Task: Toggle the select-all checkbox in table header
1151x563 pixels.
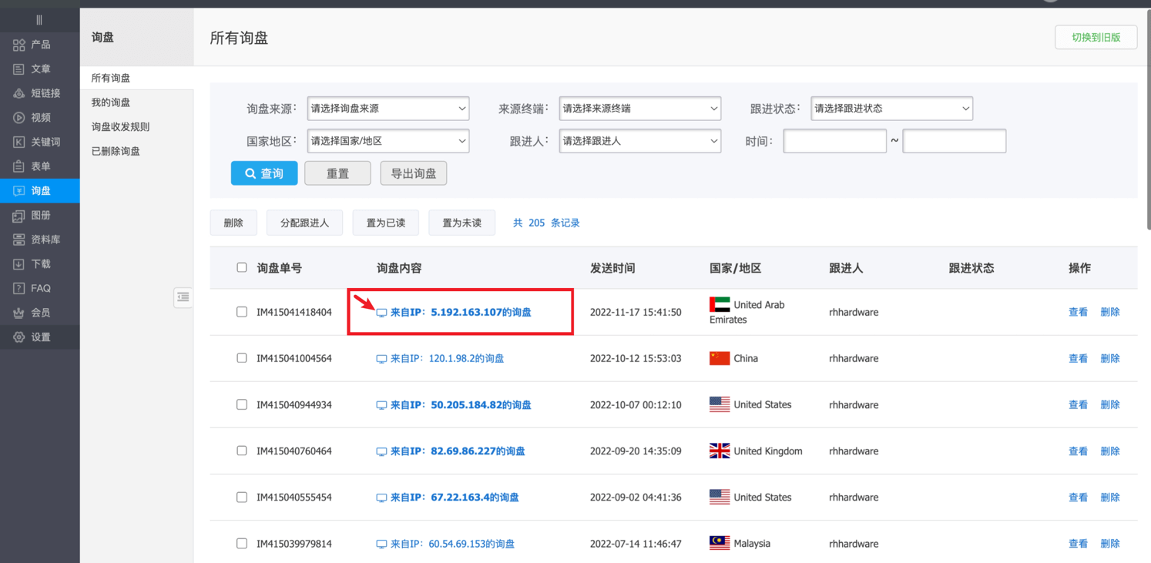Action: click(242, 267)
